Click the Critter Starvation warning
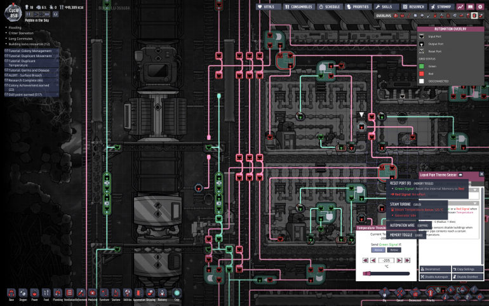489x306 pixels. [x=21, y=33]
